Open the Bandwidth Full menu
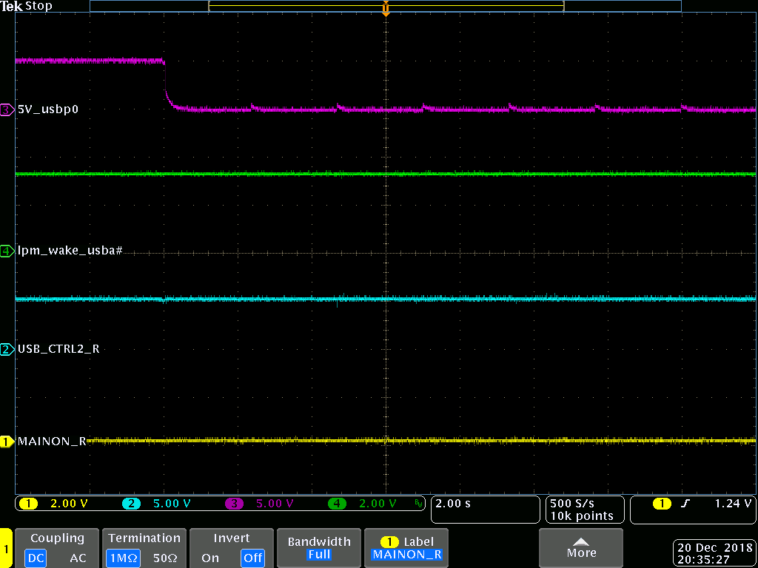 coord(319,548)
